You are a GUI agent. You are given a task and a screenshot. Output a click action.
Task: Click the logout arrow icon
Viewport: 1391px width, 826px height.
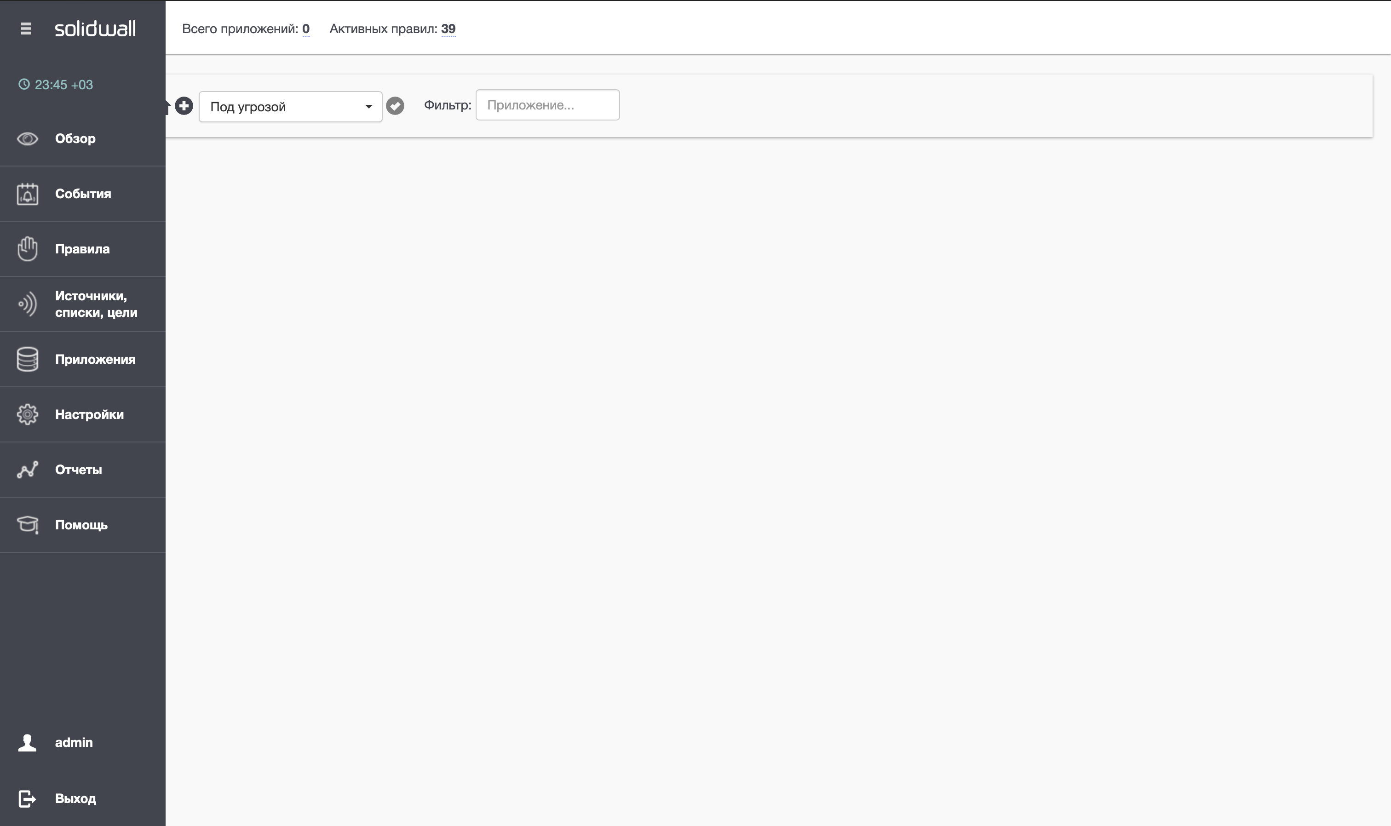[x=27, y=799]
